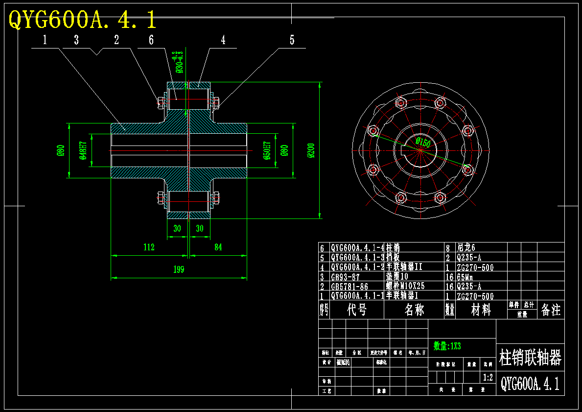Select the Ø80 dimension left of Ø48H7
Screen dimensions: 582x412
[61, 150]
